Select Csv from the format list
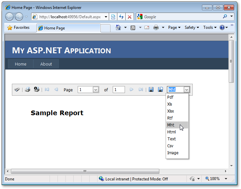This screenshot has width=241, height=189. [177, 146]
